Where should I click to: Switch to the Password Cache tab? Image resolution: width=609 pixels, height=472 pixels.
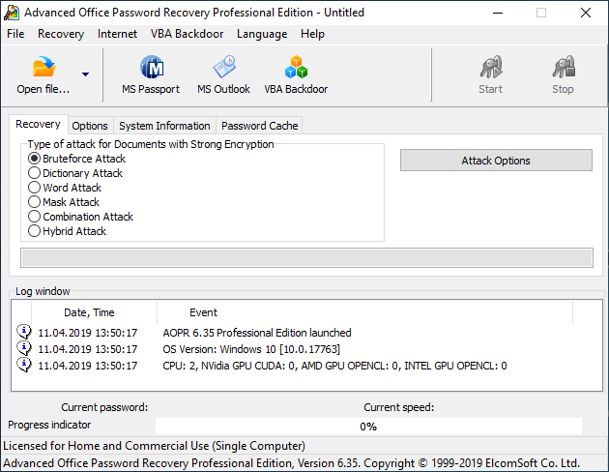pos(260,126)
